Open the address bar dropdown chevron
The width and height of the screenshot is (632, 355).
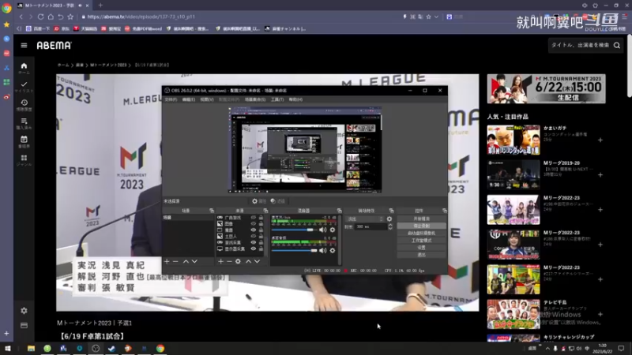[x=437, y=17]
